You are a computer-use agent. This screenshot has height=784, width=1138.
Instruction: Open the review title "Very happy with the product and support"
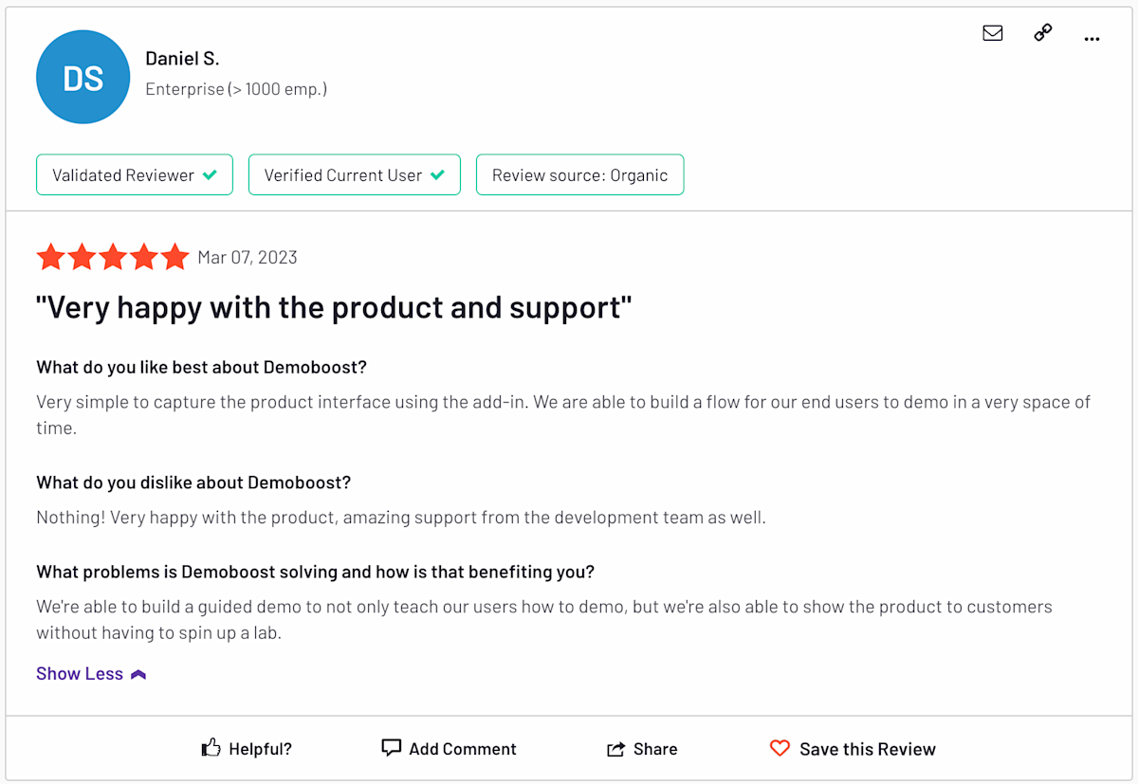click(334, 307)
